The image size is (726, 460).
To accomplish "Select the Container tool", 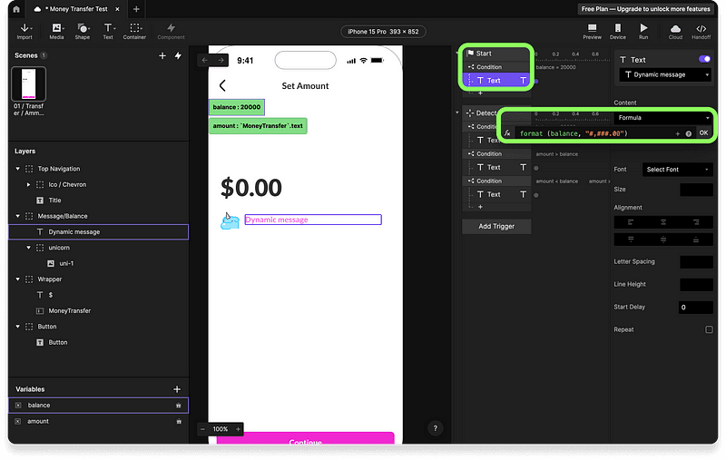I will [x=134, y=32].
